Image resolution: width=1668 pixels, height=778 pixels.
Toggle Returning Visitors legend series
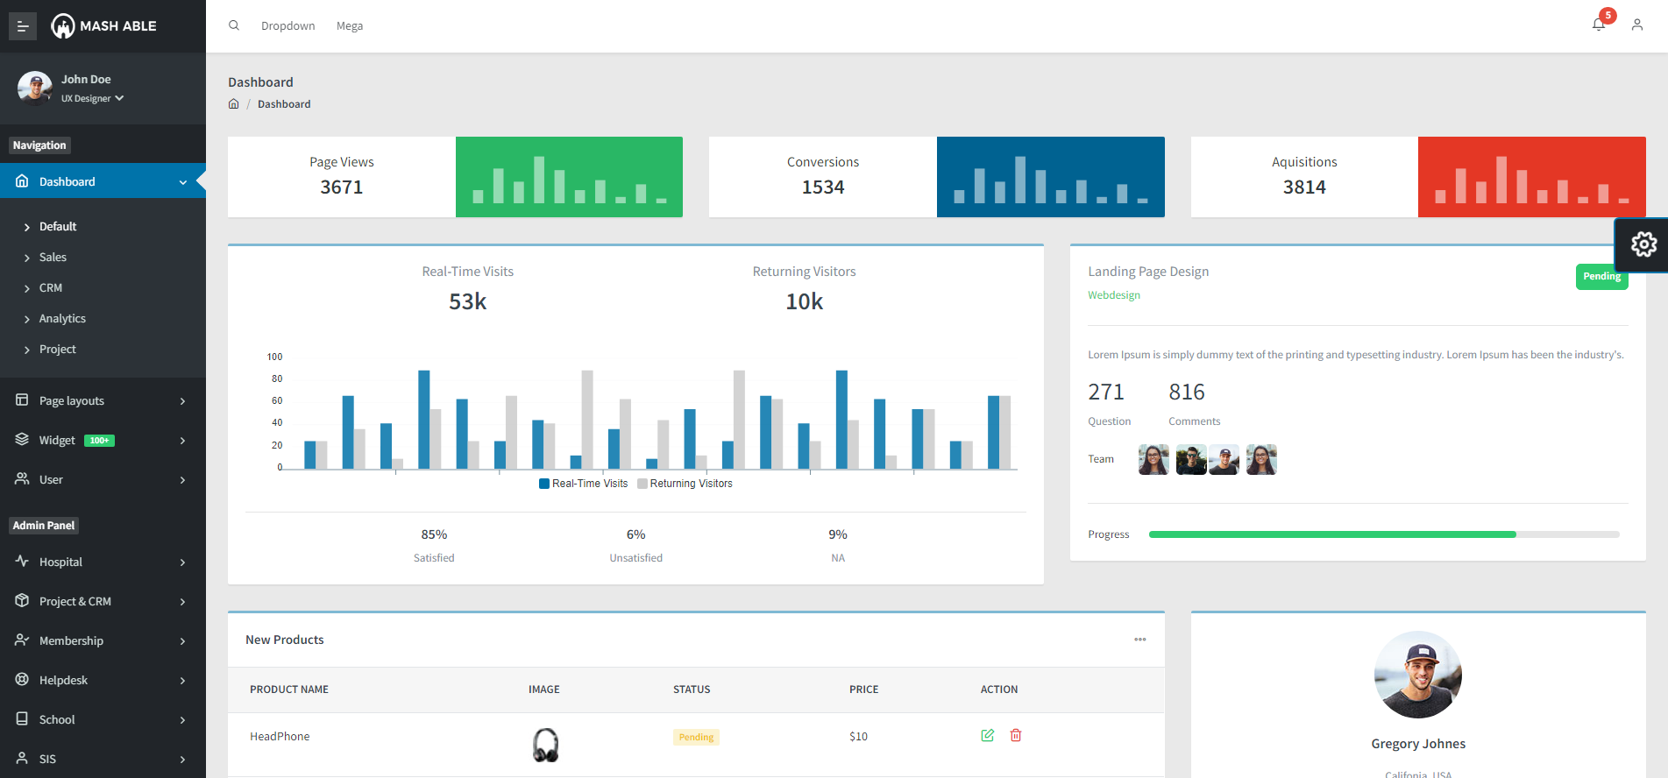tap(685, 484)
